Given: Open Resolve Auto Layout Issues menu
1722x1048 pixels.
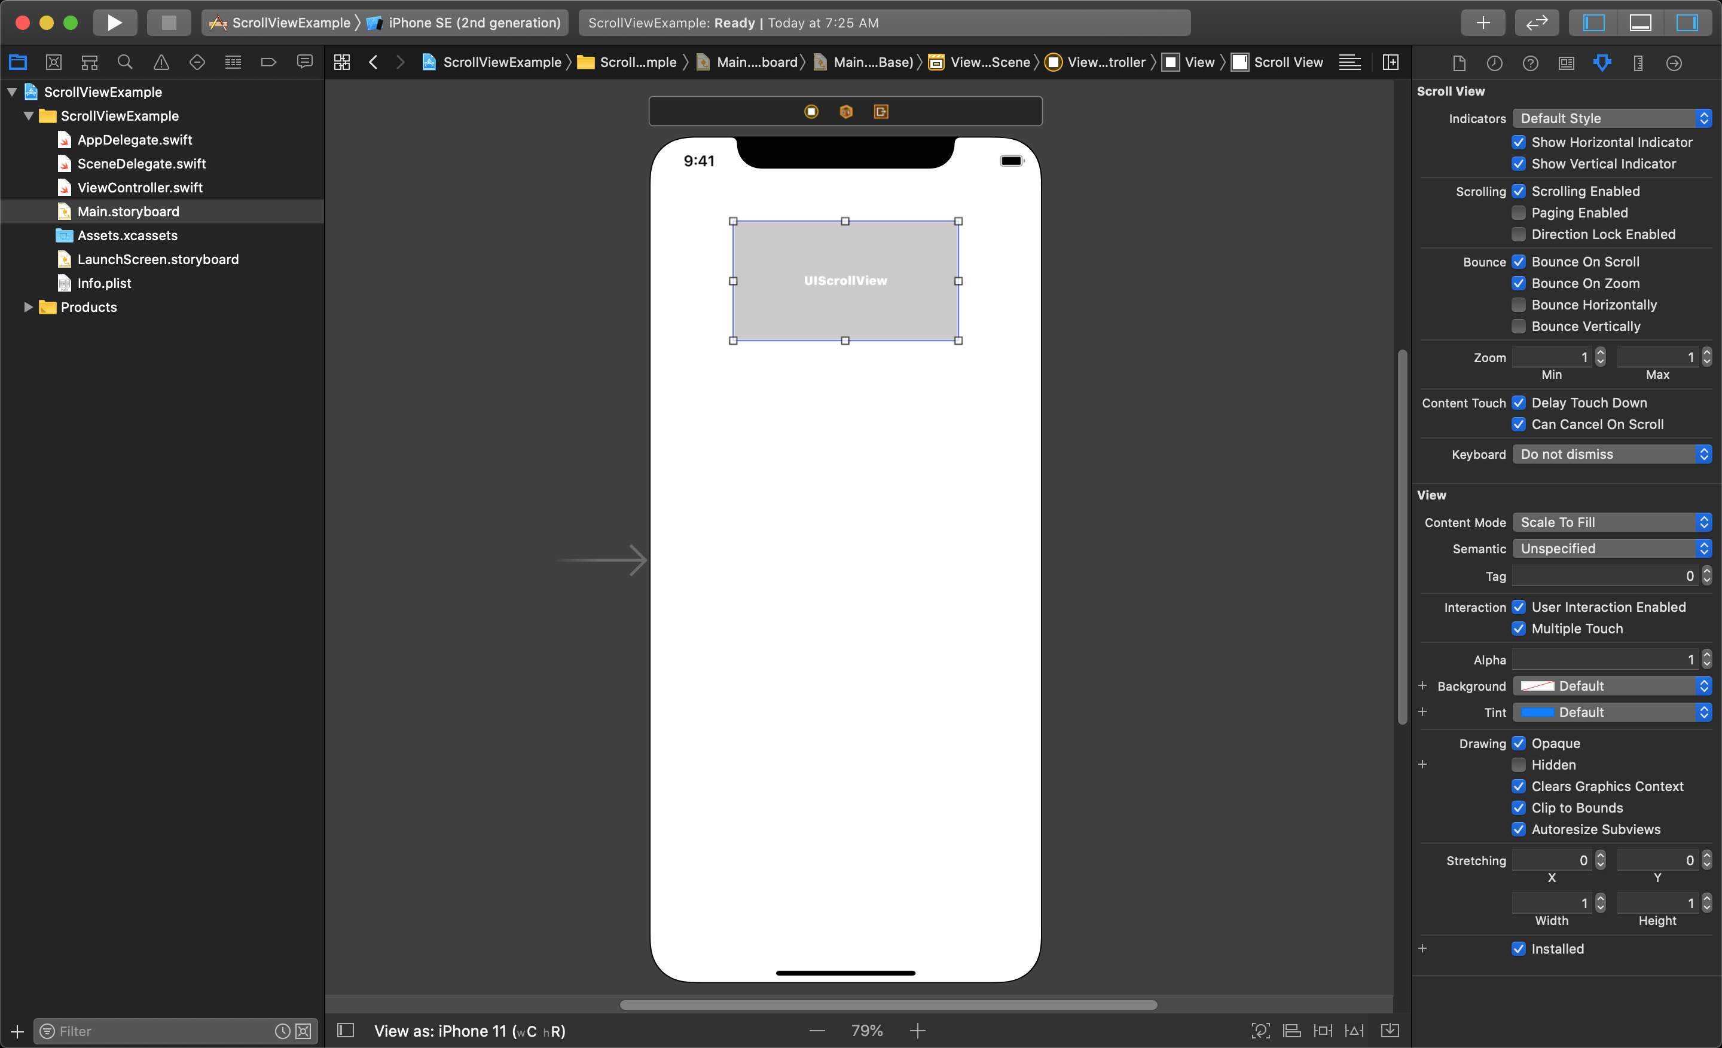Looking at the screenshot, I should (1354, 1031).
